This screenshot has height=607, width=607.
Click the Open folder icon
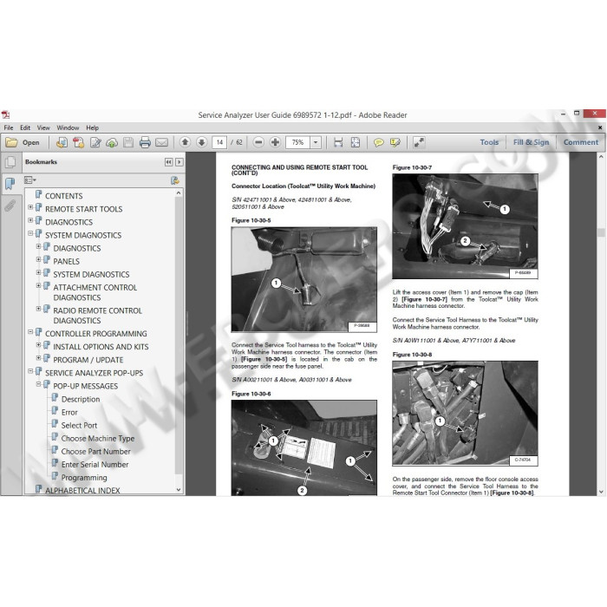11,142
